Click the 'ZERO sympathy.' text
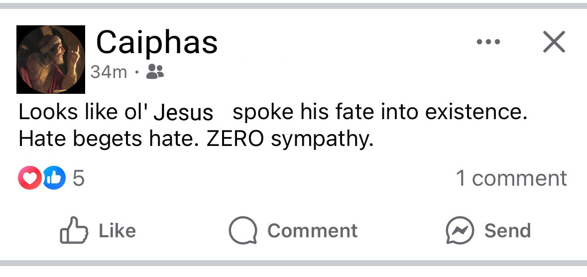The height and width of the screenshot is (277, 587). [290, 139]
